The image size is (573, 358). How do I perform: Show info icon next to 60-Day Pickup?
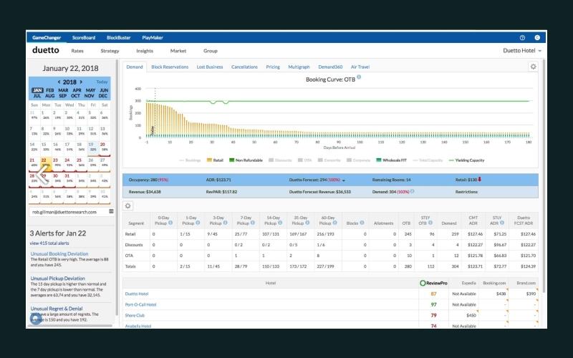(x=334, y=223)
